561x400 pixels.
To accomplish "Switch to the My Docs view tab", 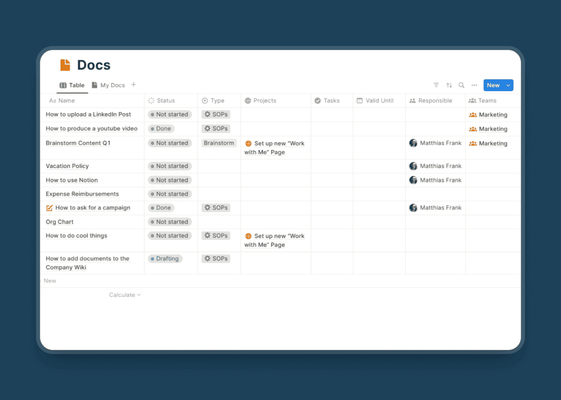I will pyautogui.click(x=109, y=85).
